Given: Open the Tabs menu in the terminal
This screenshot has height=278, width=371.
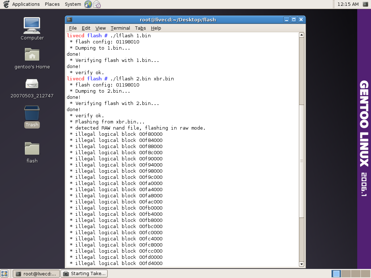Looking at the screenshot, I should coord(140,28).
